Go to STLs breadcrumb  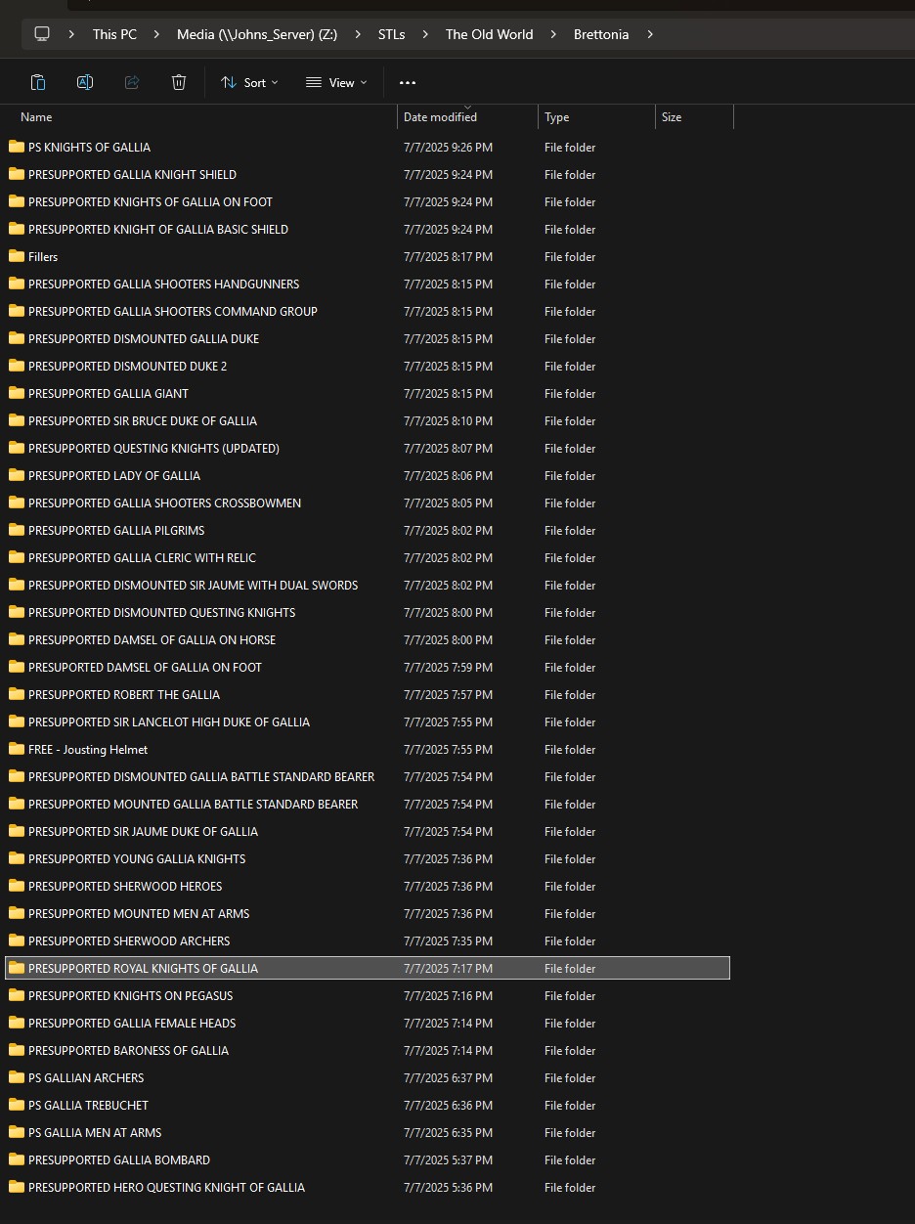(x=391, y=34)
